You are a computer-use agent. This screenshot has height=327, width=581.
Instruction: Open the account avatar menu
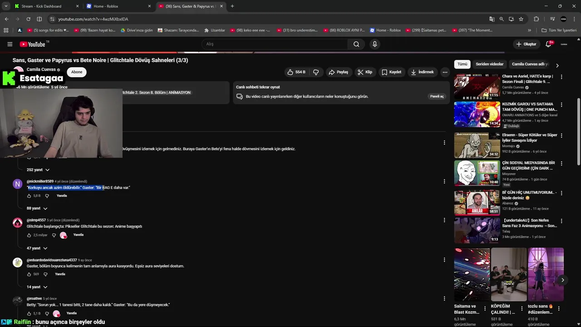point(564,44)
